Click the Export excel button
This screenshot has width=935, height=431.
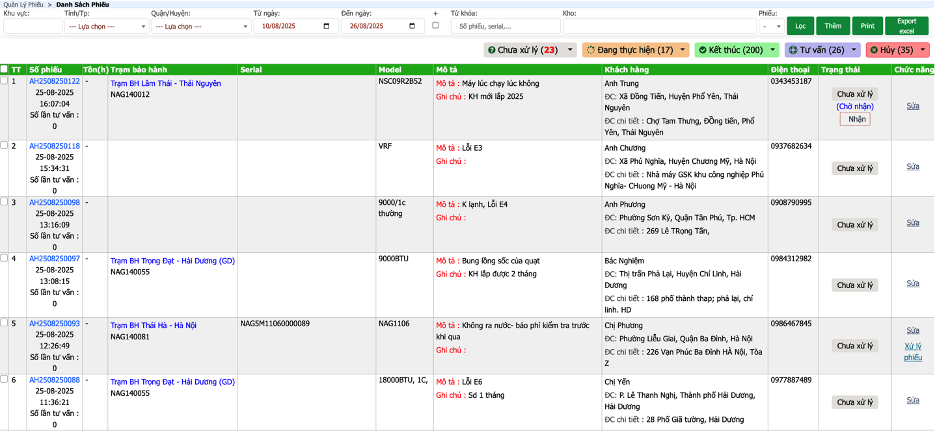pos(906,26)
